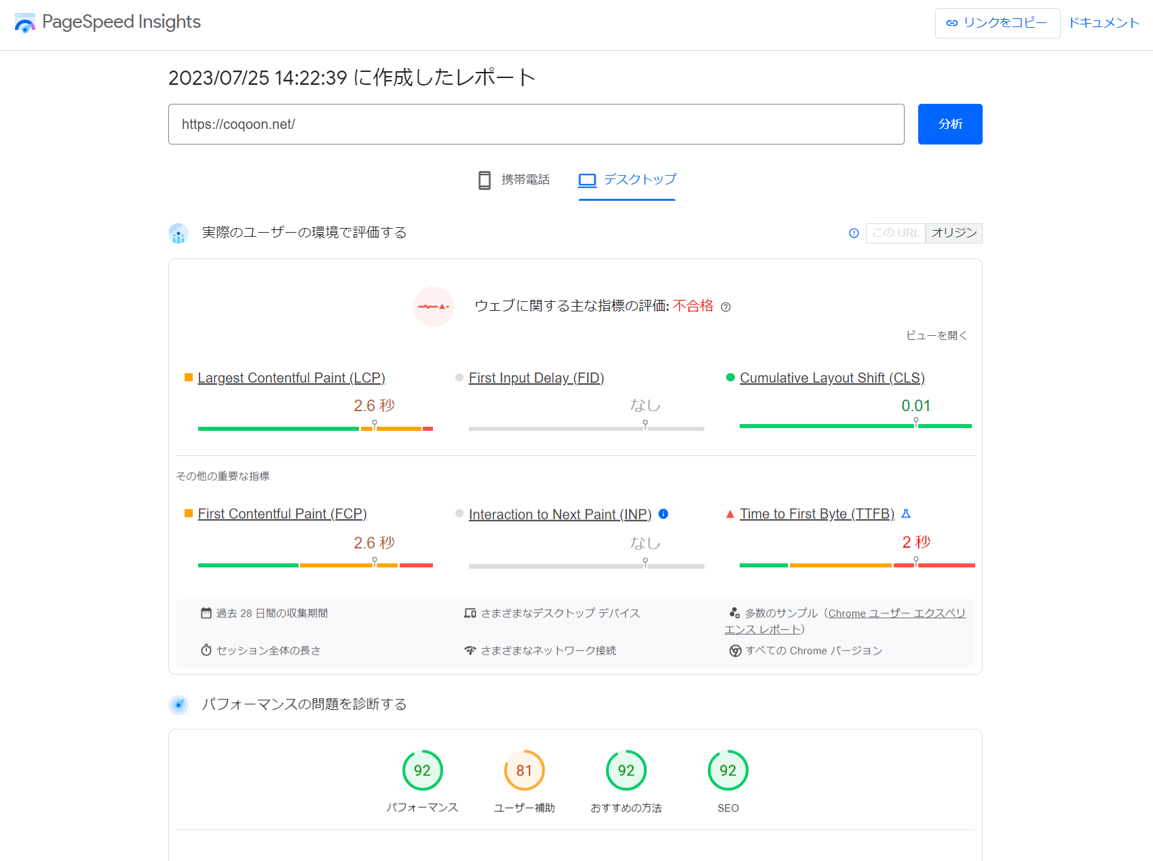Image resolution: width=1153 pixels, height=861 pixels.
Task: Expand the ビューを開く view
Action: 937,336
